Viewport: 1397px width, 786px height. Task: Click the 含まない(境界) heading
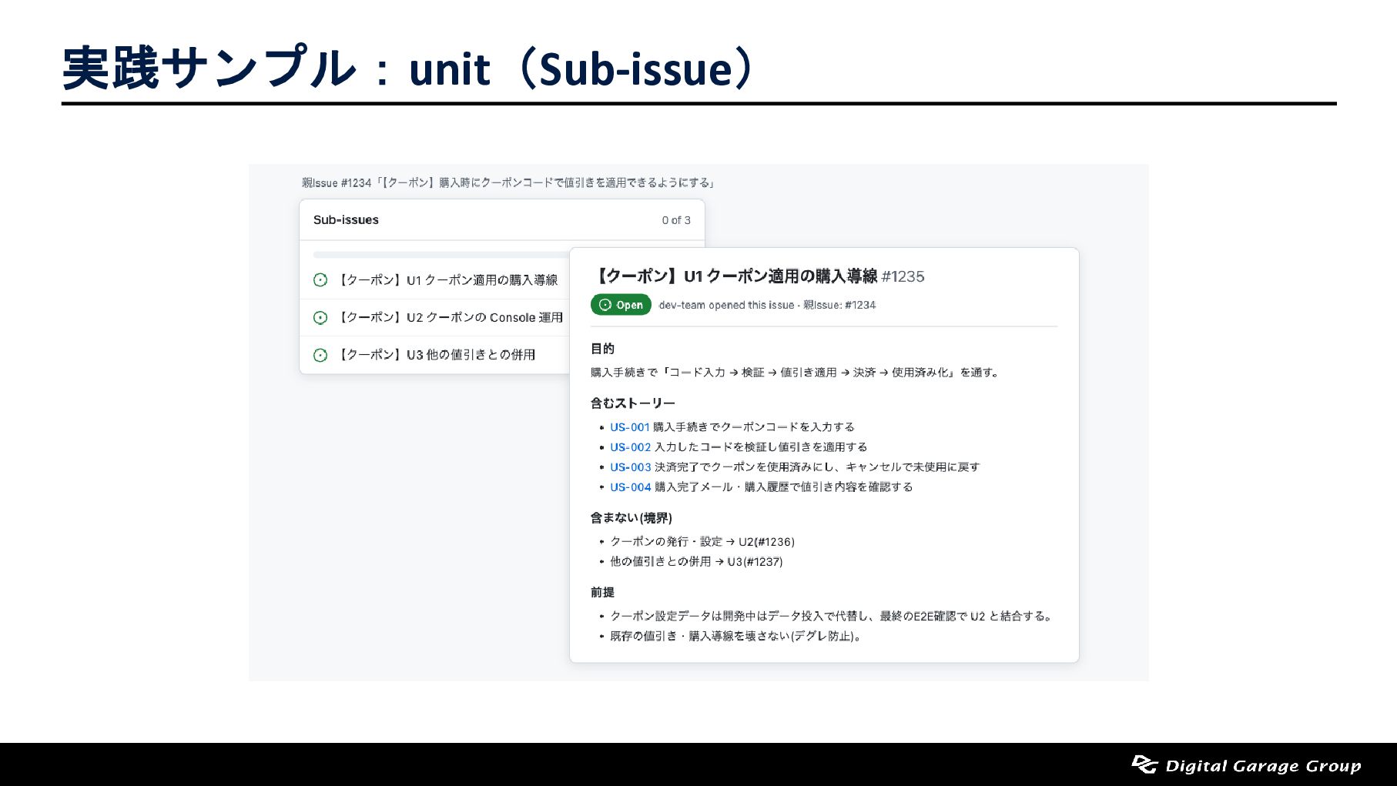[631, 517]
